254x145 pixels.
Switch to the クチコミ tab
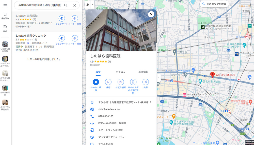[121, 72]
